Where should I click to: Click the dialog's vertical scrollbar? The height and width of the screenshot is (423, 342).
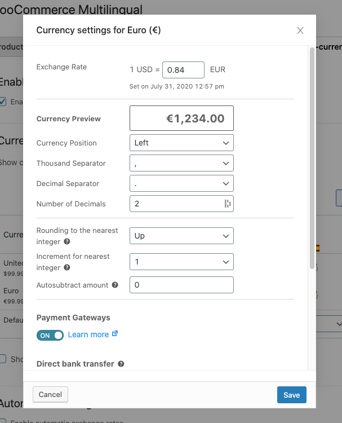pyautogui.click(x=312, y=158)
